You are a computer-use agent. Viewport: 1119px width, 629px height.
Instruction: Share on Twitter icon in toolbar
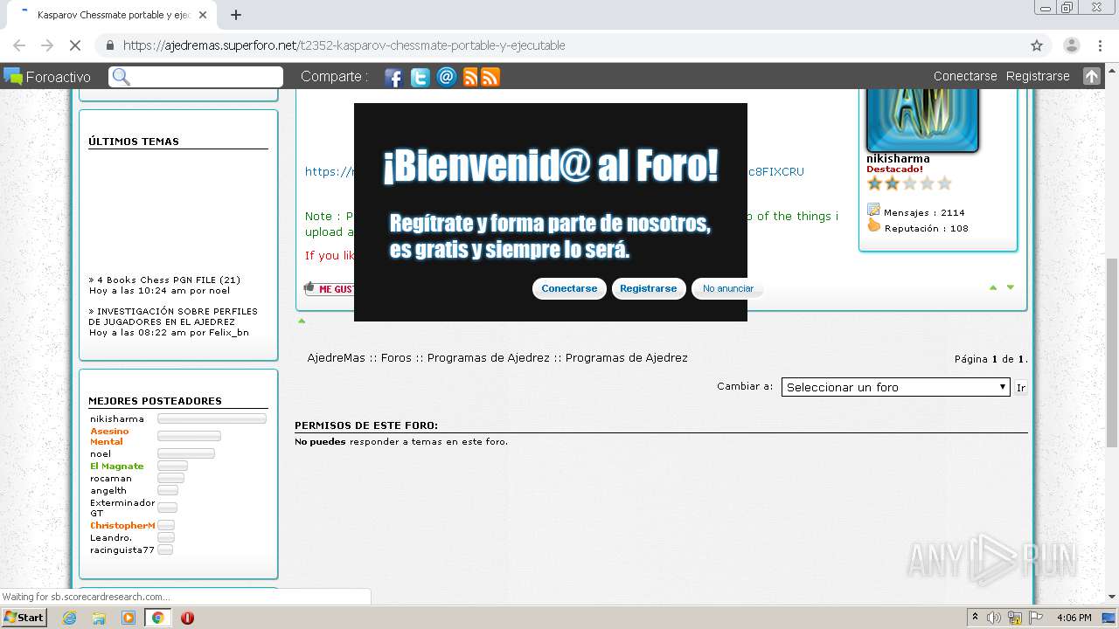420,78
